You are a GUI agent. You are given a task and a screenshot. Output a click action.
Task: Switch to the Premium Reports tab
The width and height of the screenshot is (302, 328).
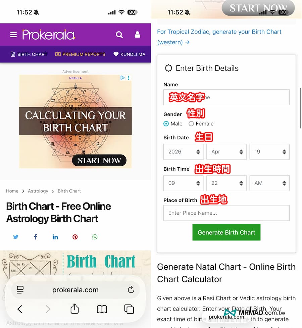click(81, 54)
